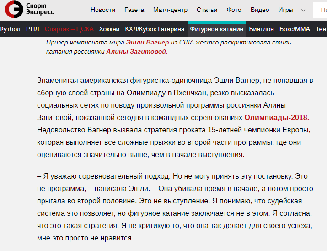This screenshot has width=327, height=251.
Task: Select the Биатлон tab
Action: click(261, 29)
